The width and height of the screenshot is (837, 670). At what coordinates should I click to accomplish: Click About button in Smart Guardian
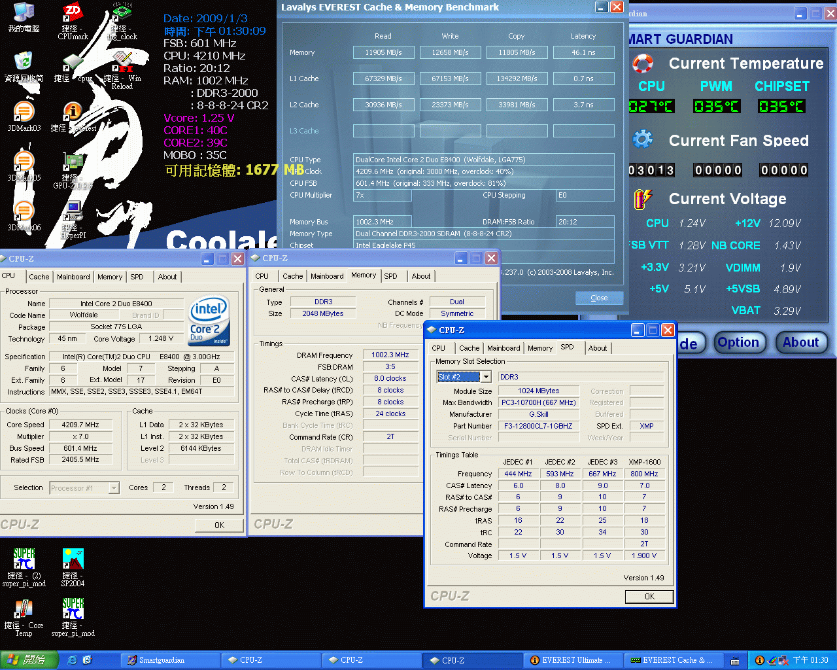point(801,342)
